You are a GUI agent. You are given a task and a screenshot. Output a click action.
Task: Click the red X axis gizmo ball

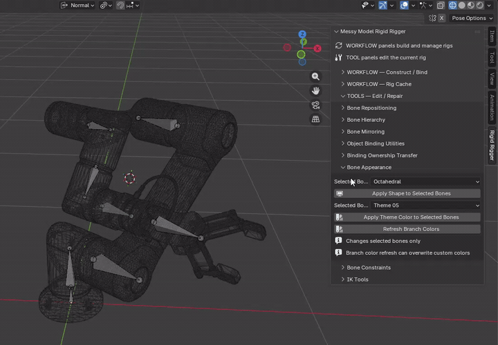[x=317, y=48]
